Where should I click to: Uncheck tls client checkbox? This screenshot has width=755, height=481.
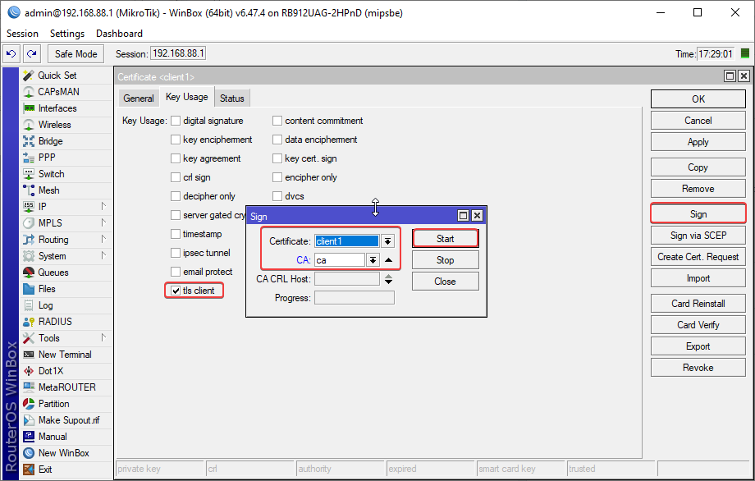pyautogui.click(x=176, y=291)
